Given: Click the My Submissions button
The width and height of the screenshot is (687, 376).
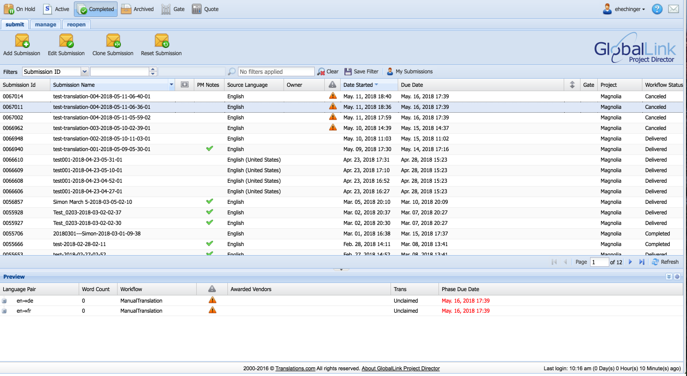Looking at the screenshot, I should 409,71.
